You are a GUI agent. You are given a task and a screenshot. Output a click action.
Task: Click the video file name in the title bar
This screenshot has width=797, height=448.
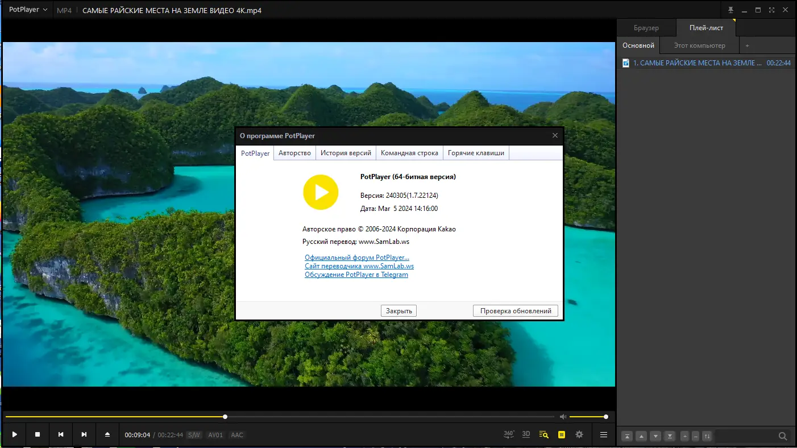click(x=172, y=10)
